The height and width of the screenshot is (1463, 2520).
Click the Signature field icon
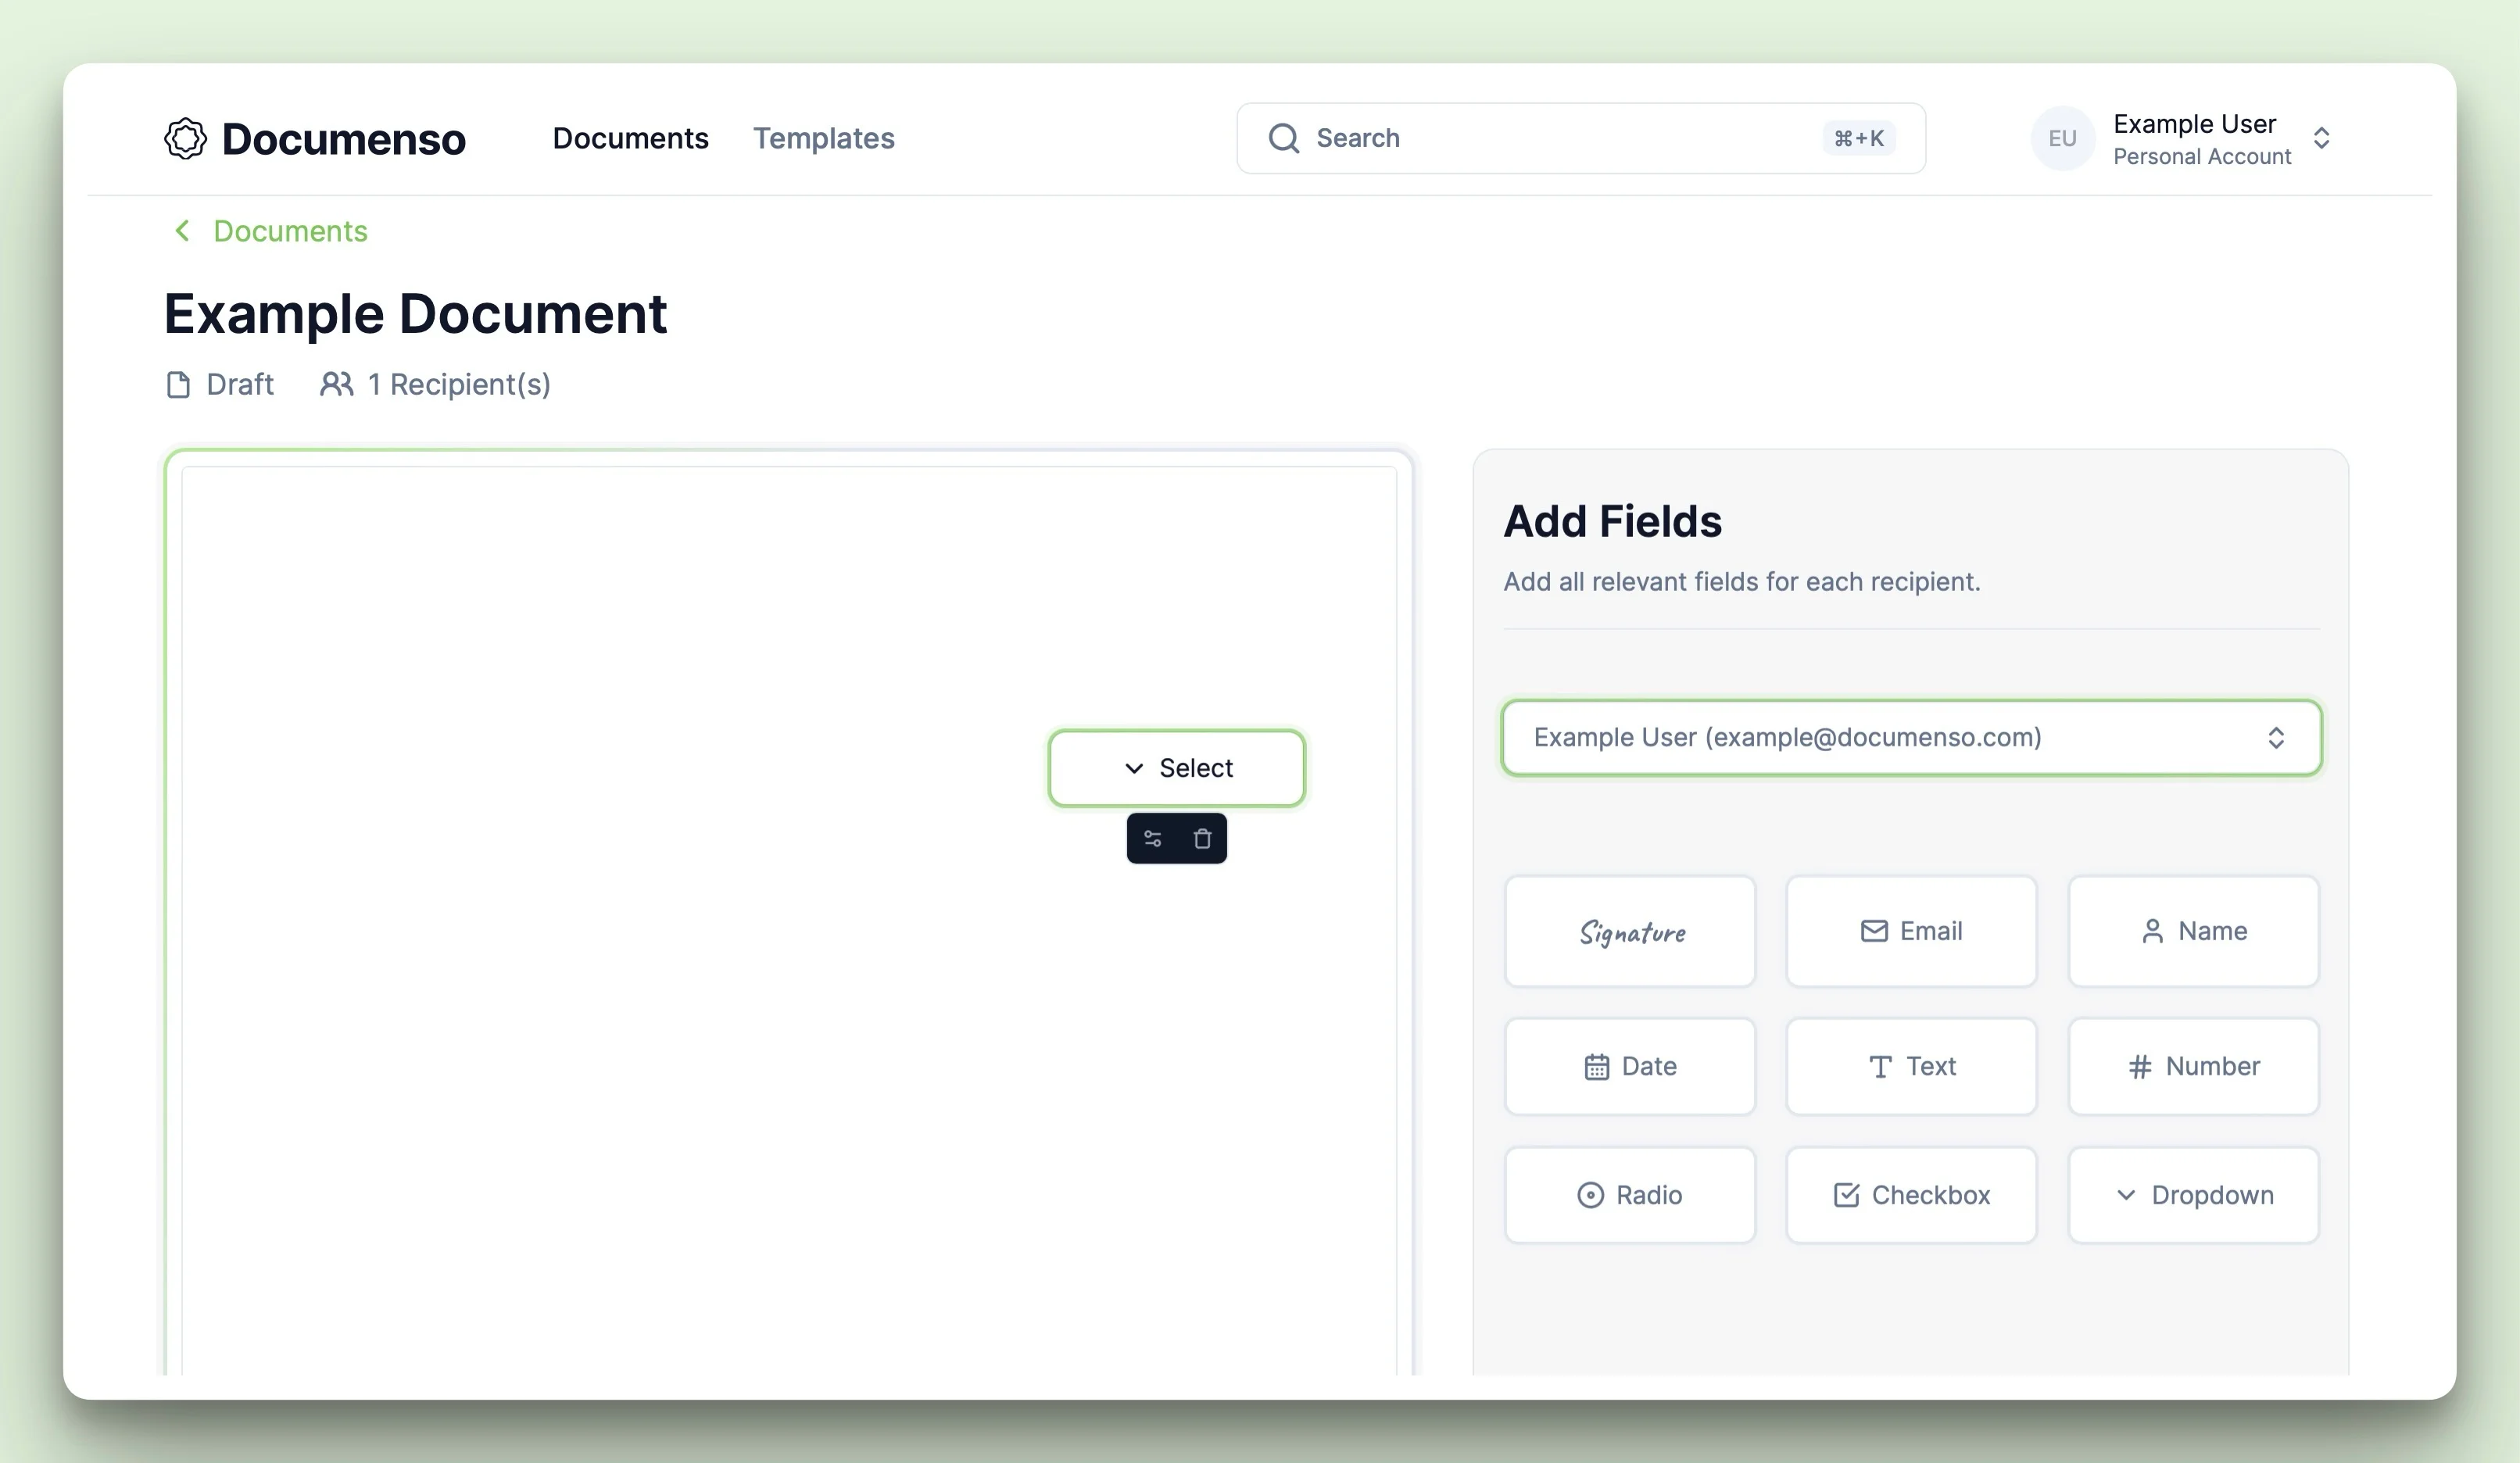tap(1628, 930)
